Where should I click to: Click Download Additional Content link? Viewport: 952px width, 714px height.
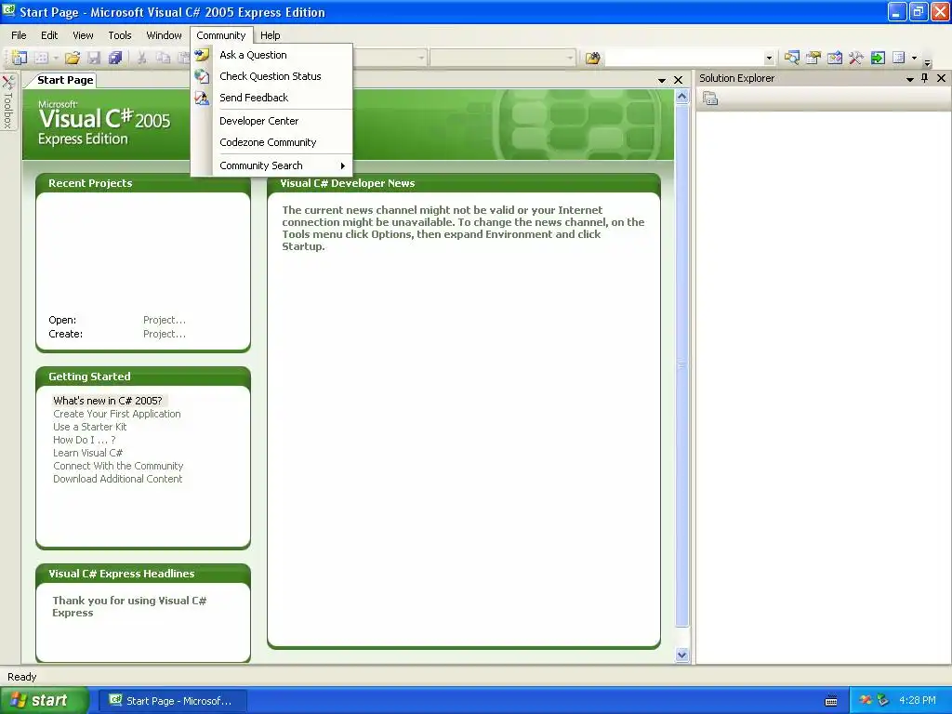pos(118,479)
